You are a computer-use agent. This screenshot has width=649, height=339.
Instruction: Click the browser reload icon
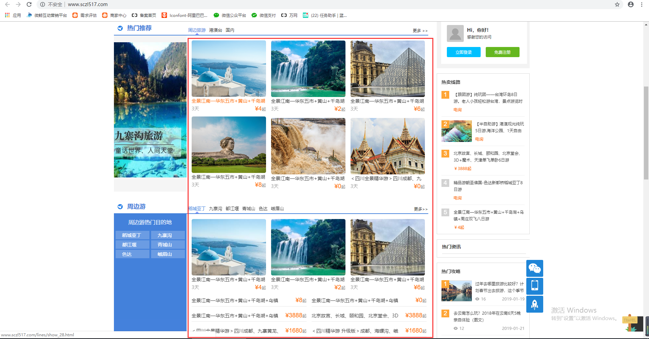[29, 4]
